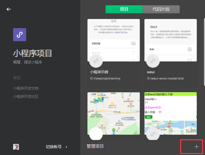205x155 pixels.
Task: Open the weui project thumbnail
Action: [x=171, y=40]
